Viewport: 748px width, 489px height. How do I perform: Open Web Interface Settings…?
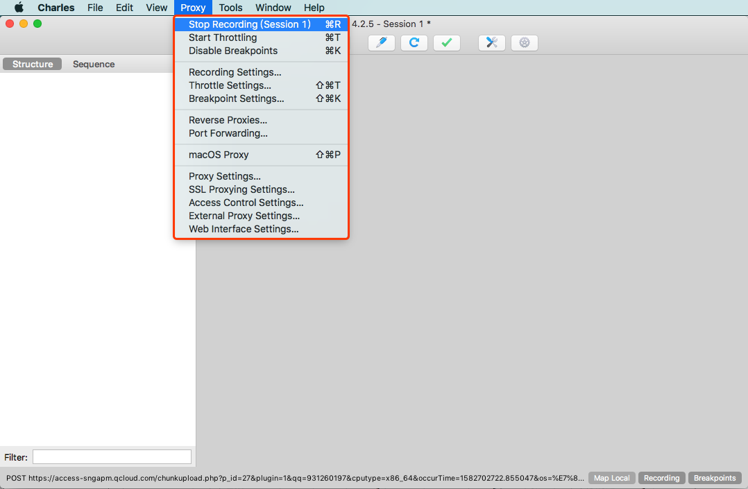click(261, 229)
